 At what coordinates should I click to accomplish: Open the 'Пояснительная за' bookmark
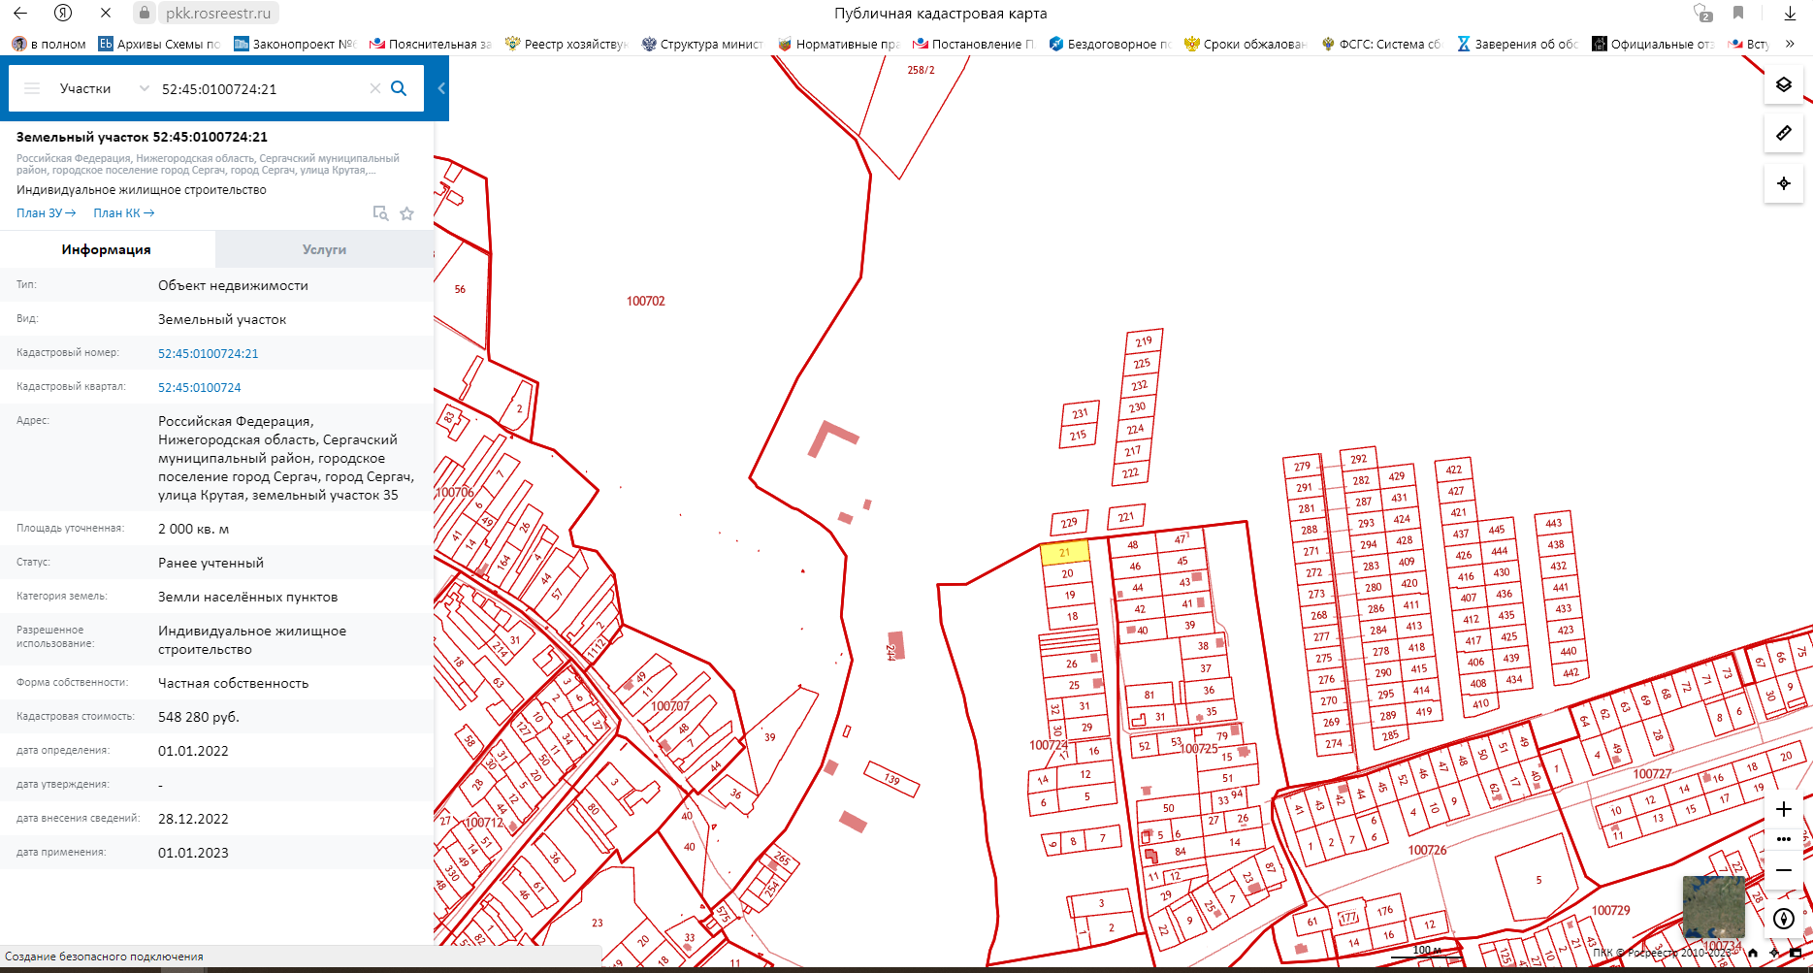[431, 44]
